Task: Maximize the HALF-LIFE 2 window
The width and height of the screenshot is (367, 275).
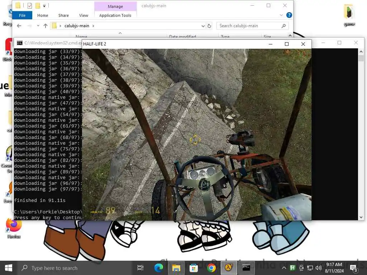Action: 286,44
